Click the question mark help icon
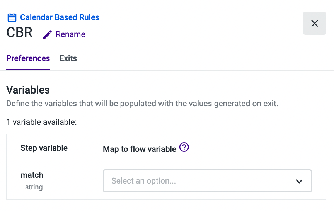Viewport: 334px width, 211px height. 184,148
